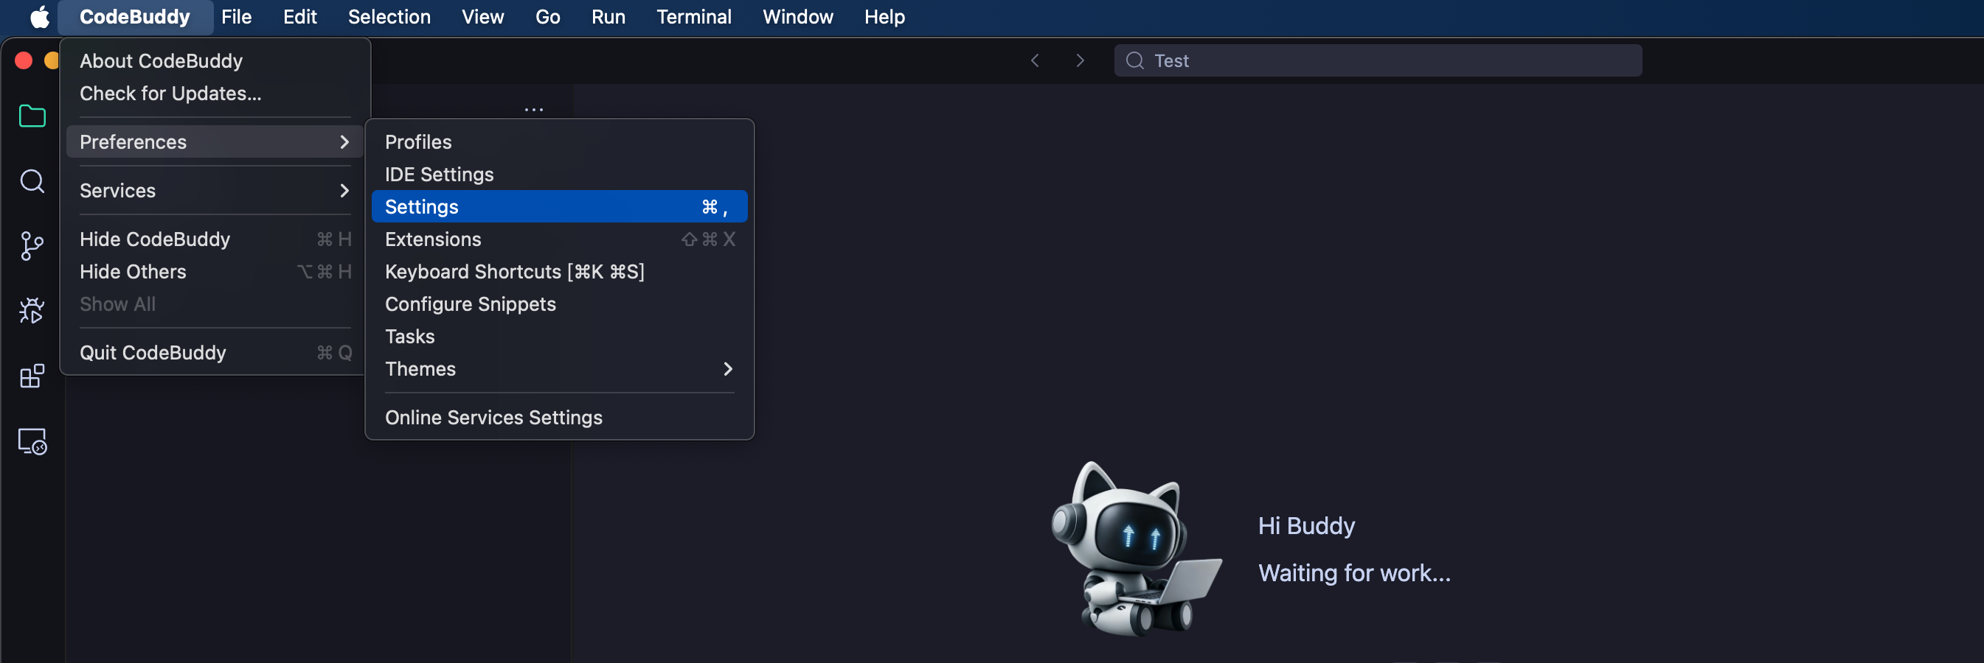Click the three-dot more actions icon
Viewport: 1984px width, 663px height.
tap(533, 110)
